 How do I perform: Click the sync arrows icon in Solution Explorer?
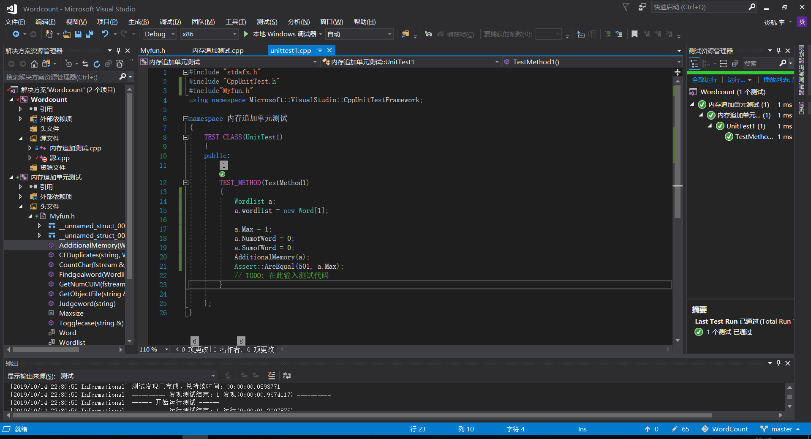click(85, 64)
